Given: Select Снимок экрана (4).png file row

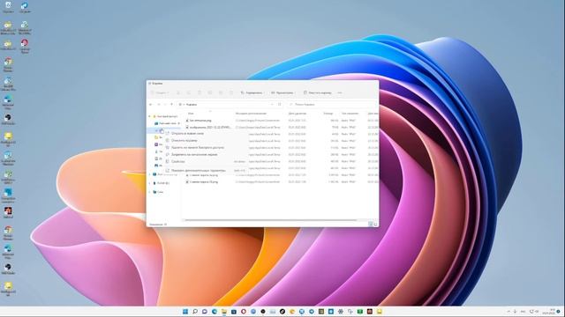Looking at the screenshot, I should [x=282, y=175].
